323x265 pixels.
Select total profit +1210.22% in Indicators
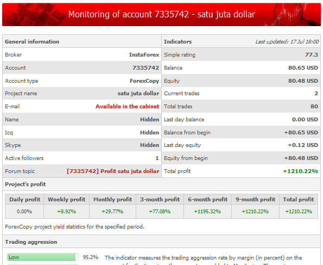click(x=300, y=171)
